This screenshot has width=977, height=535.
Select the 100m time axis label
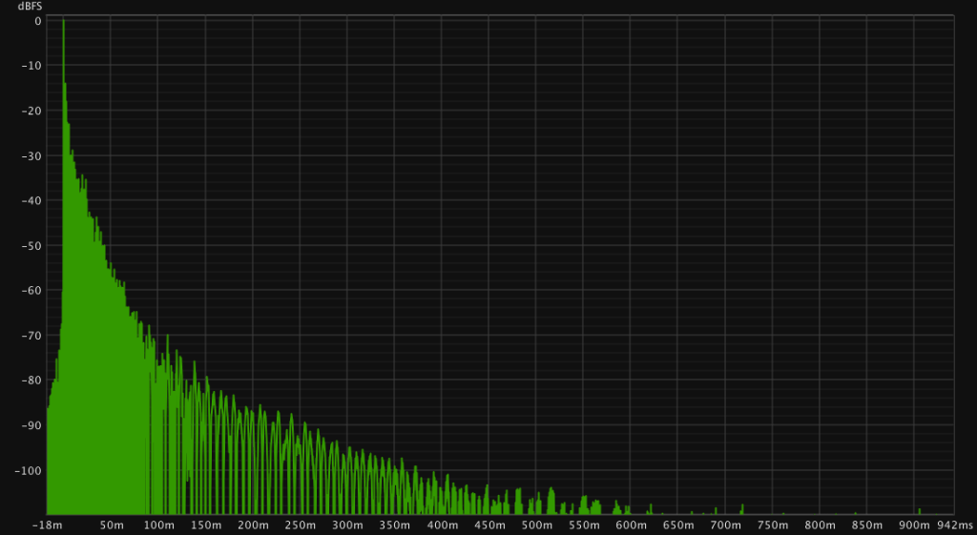click(x=158, y=525)
